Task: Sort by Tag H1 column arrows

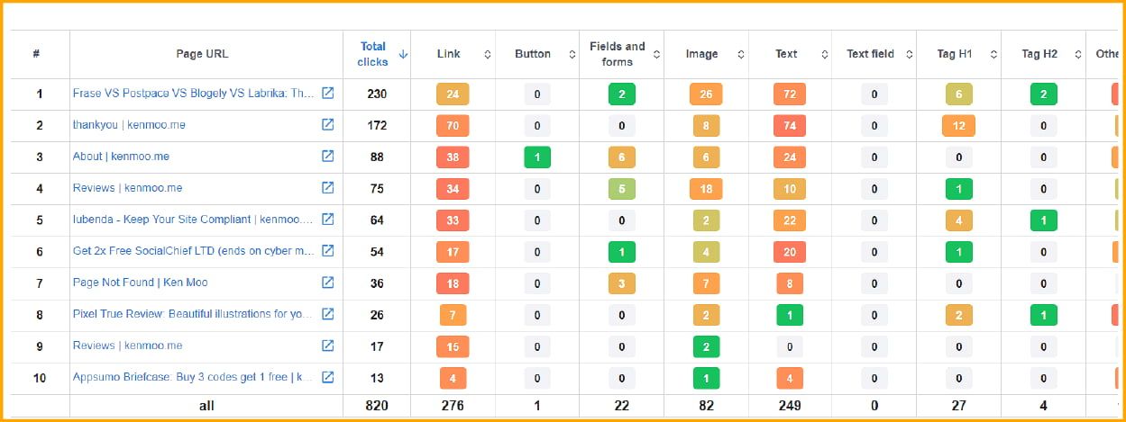Action: (994, 54)
